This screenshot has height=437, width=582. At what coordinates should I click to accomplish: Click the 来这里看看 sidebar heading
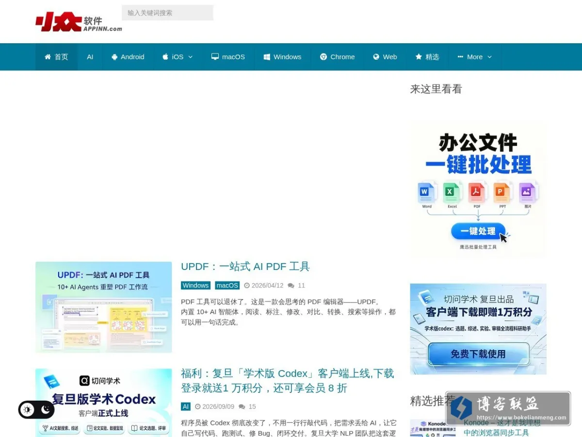click(436, 89)
